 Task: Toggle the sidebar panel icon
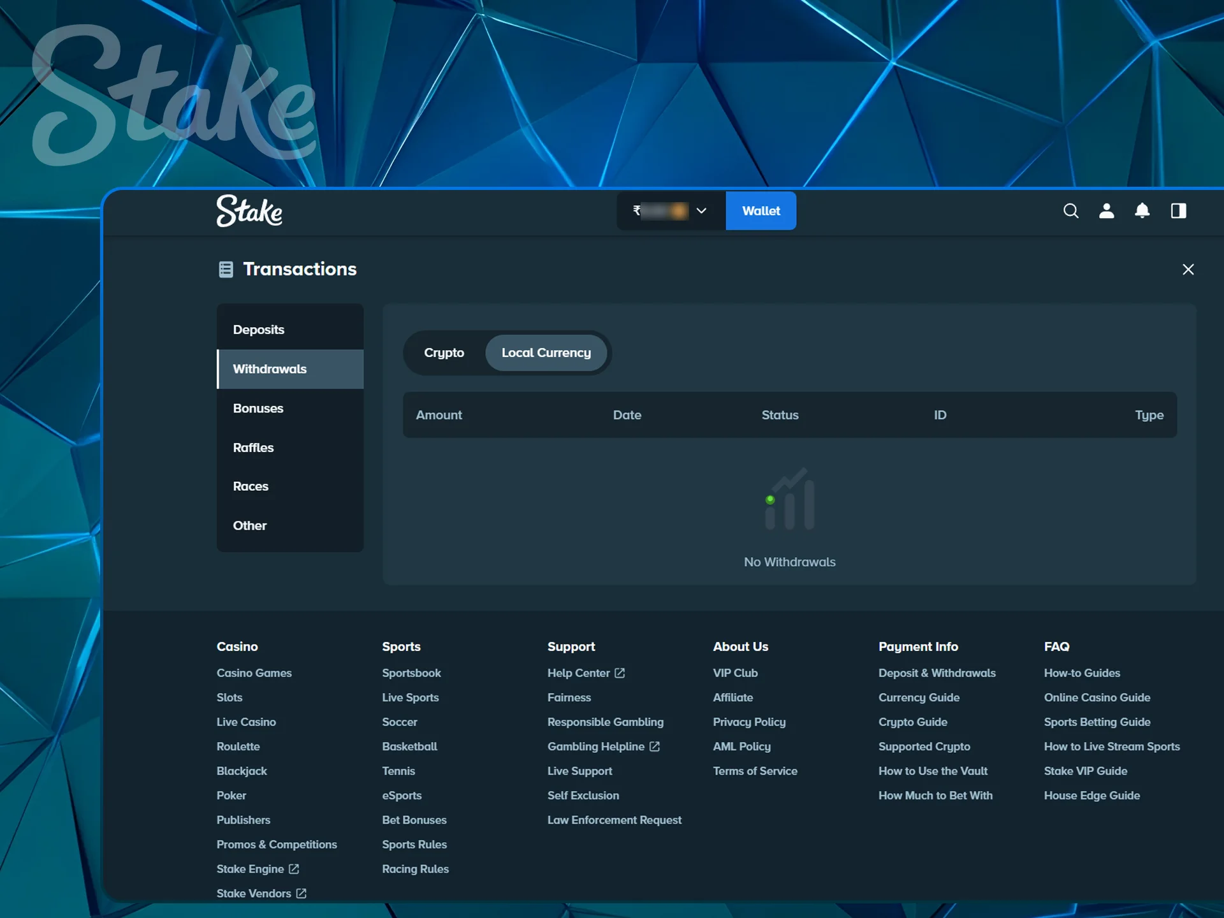click(x=1179, y=211)
